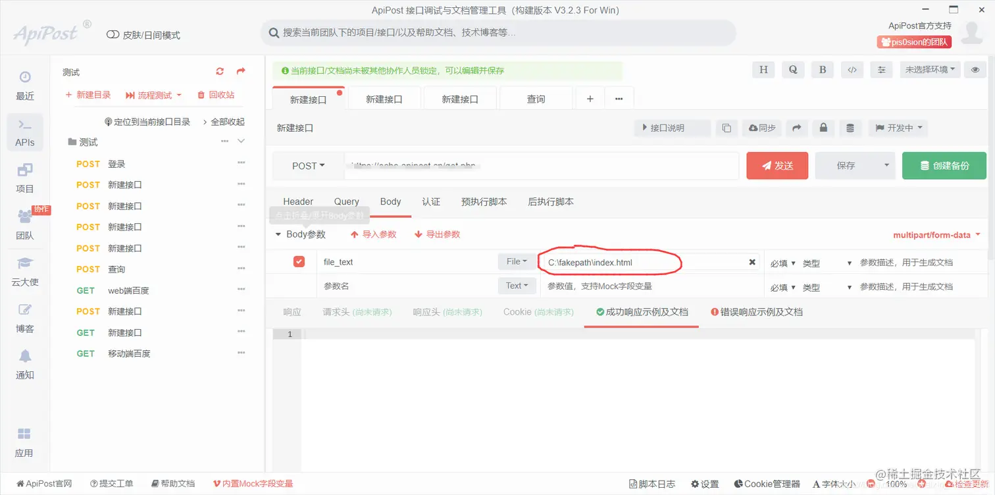Click the share arrow icon beside 测试 project
995x495 pixels.
click(241, 72)
